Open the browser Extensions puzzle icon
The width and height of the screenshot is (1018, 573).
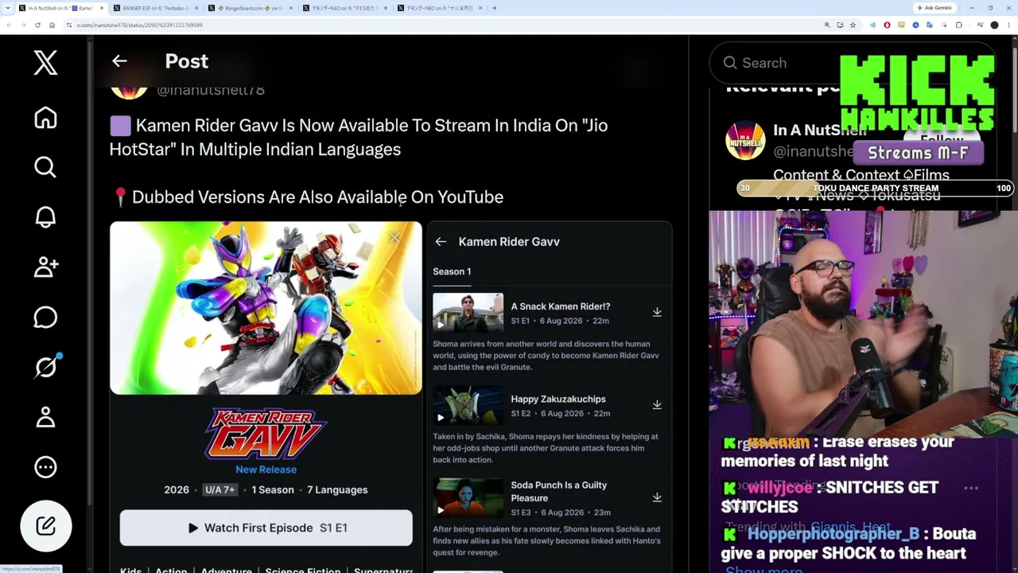click(958, 25)
